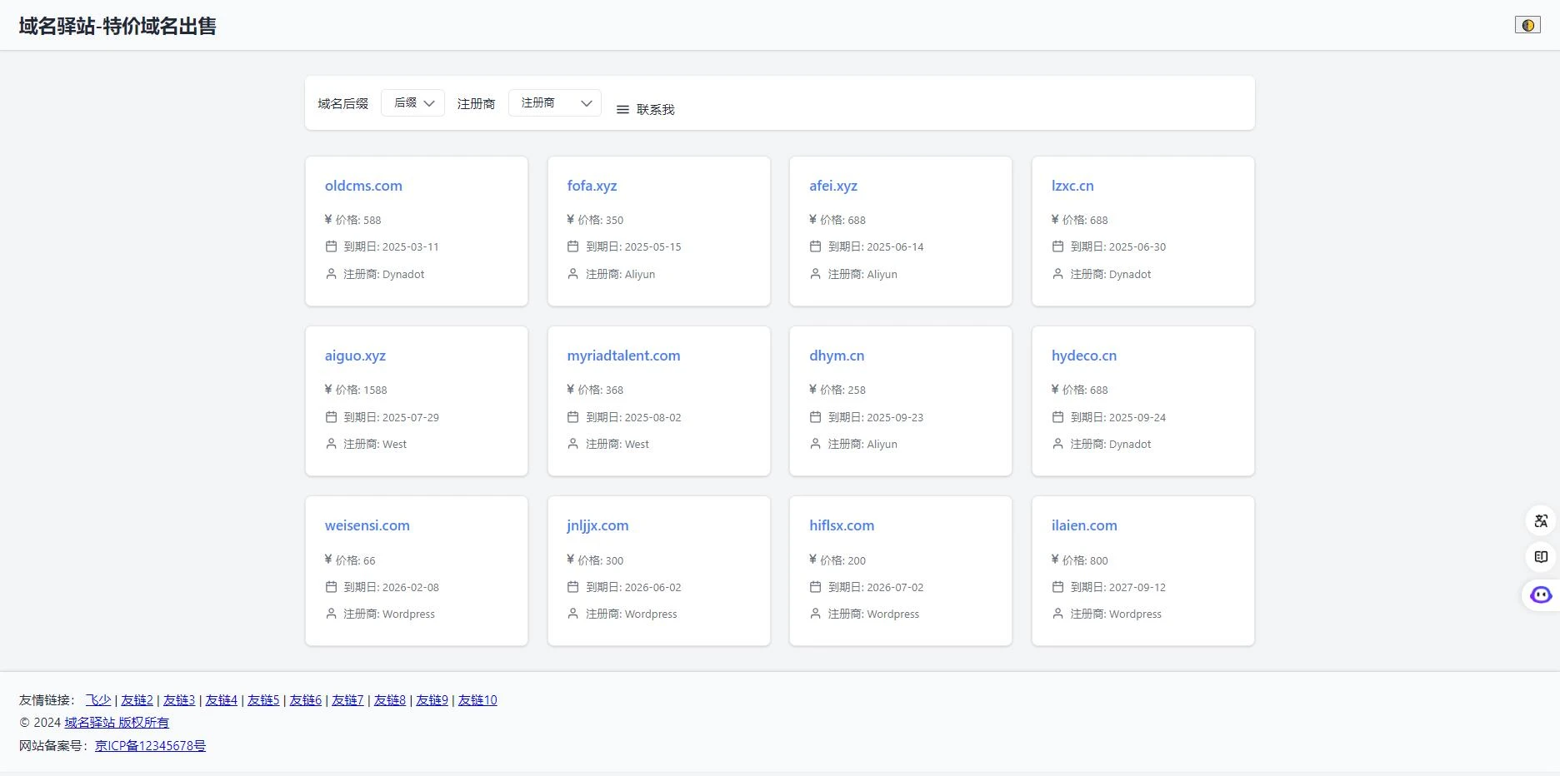1560x776 pixels.
Task: Expand the 注册商 registrar dropdown
Action: coord(554,103)
